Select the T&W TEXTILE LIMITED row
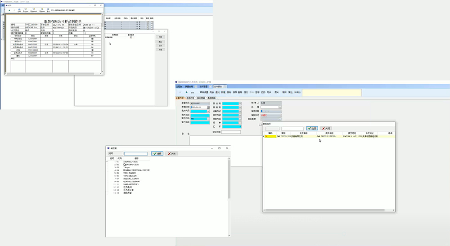450x246 pixels. point(328,136)
